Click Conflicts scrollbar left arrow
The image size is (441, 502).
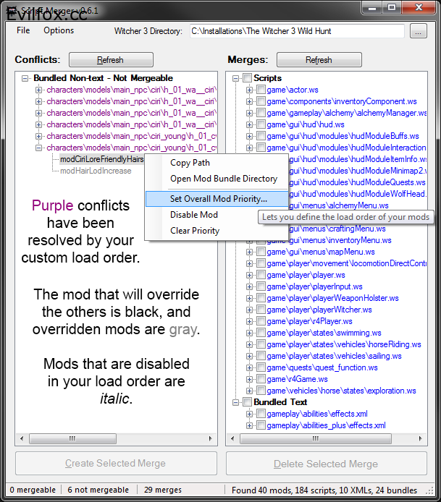tap(22, 438)
